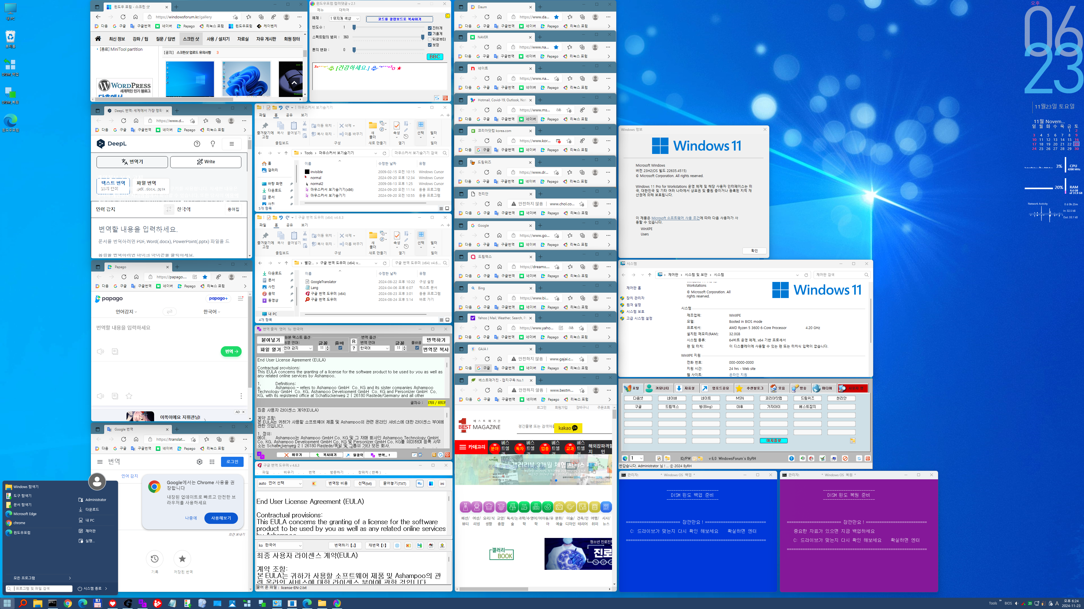1084x609 pixels.
Task: Open File Explorer from taskbar
Action: click(x=38, y=603)
